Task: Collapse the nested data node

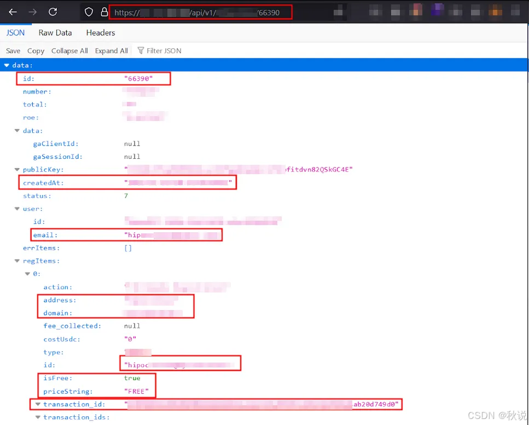Action: [x=17, y=131]
